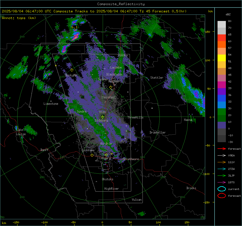Screen dimensions: 242x226
Task: Click the Lacombe city label
Action: [116, 67]
